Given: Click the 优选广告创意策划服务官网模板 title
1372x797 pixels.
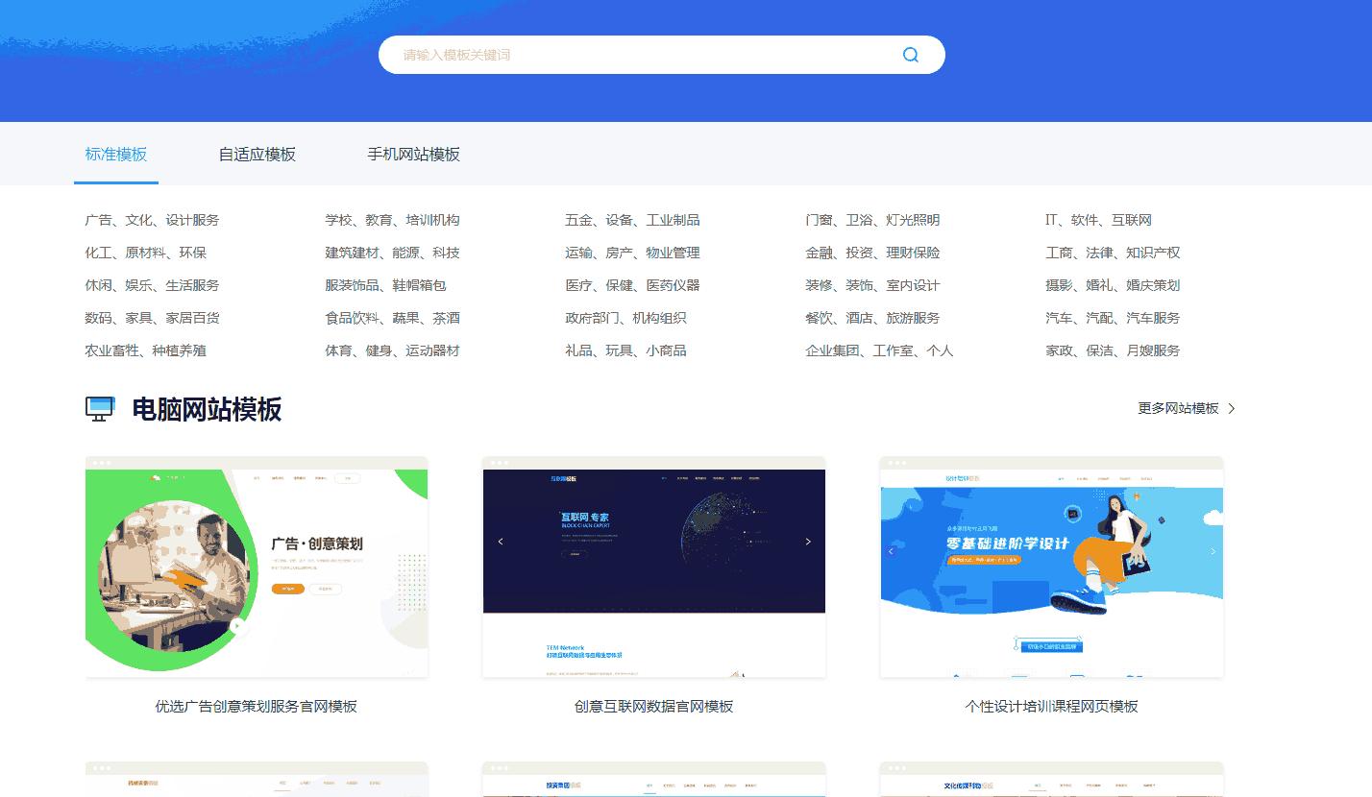Looking at the screenshot, I should click(257, 706).
